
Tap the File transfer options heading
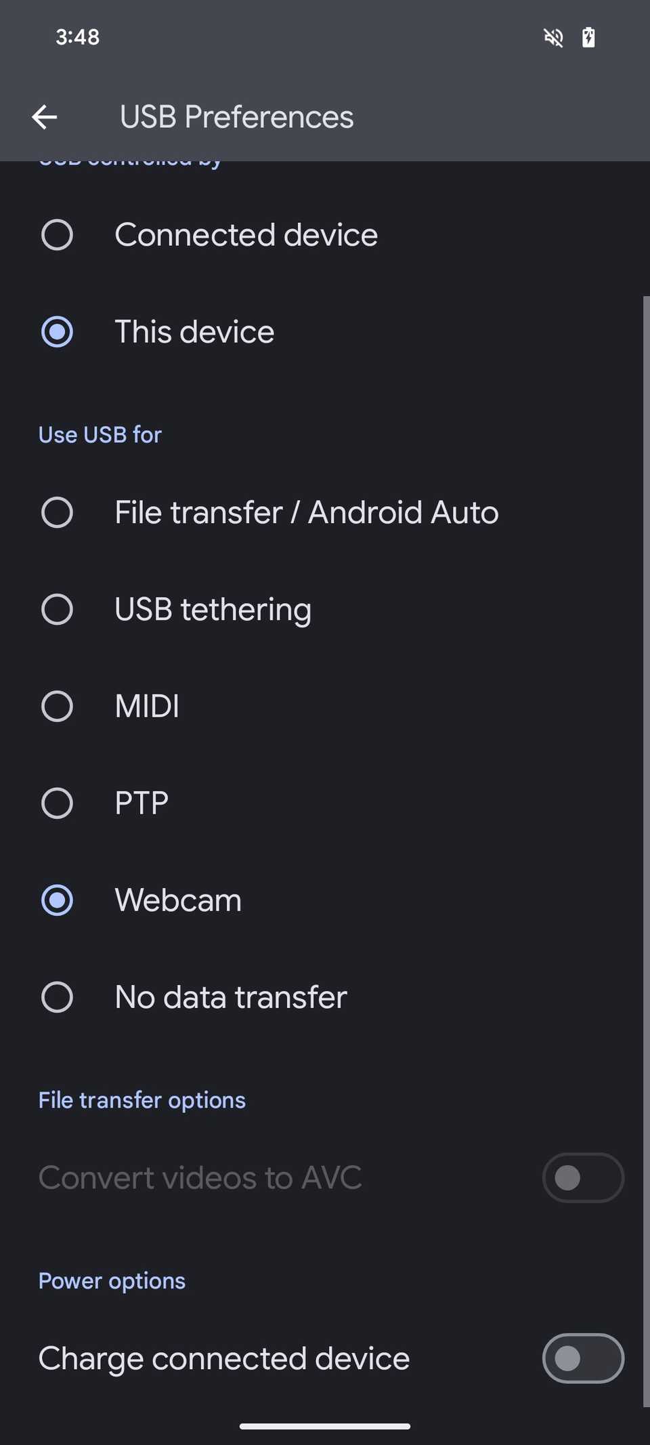142,1100
